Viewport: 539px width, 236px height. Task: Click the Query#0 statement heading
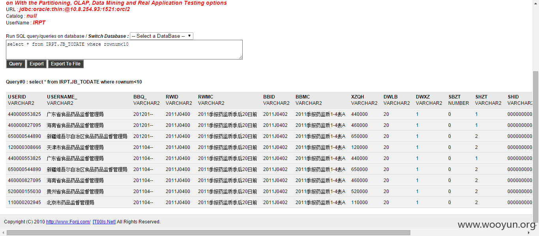coord(74,82)
